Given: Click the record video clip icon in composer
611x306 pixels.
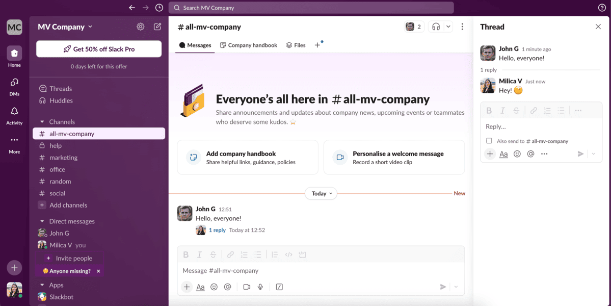Looking at the screenshot, I should (x=247, y=287).
